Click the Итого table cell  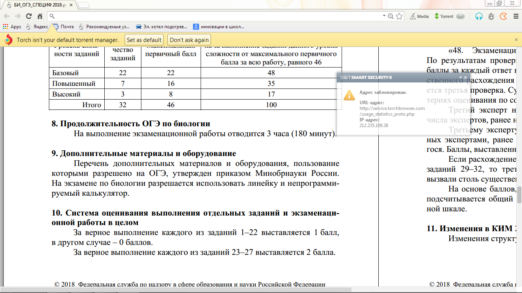pos(77,105)
